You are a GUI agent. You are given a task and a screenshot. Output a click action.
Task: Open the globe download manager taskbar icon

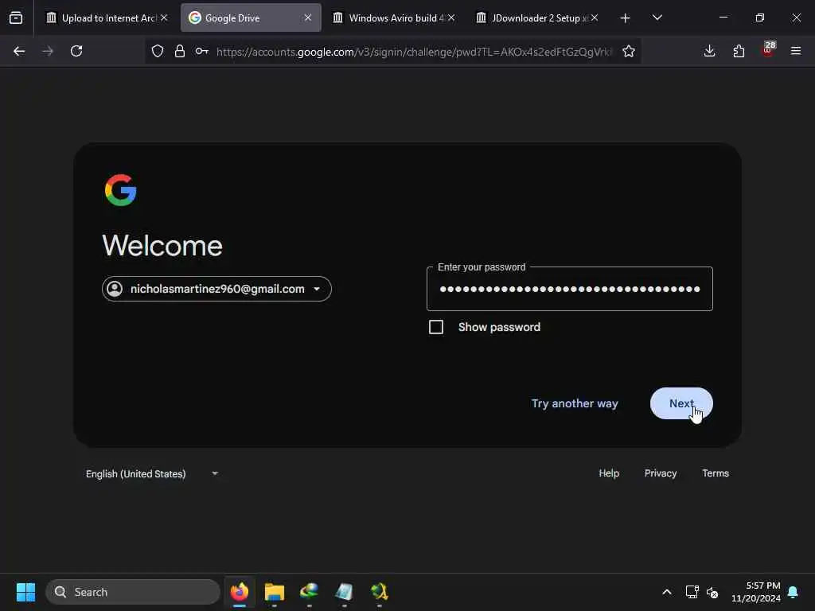310,592
